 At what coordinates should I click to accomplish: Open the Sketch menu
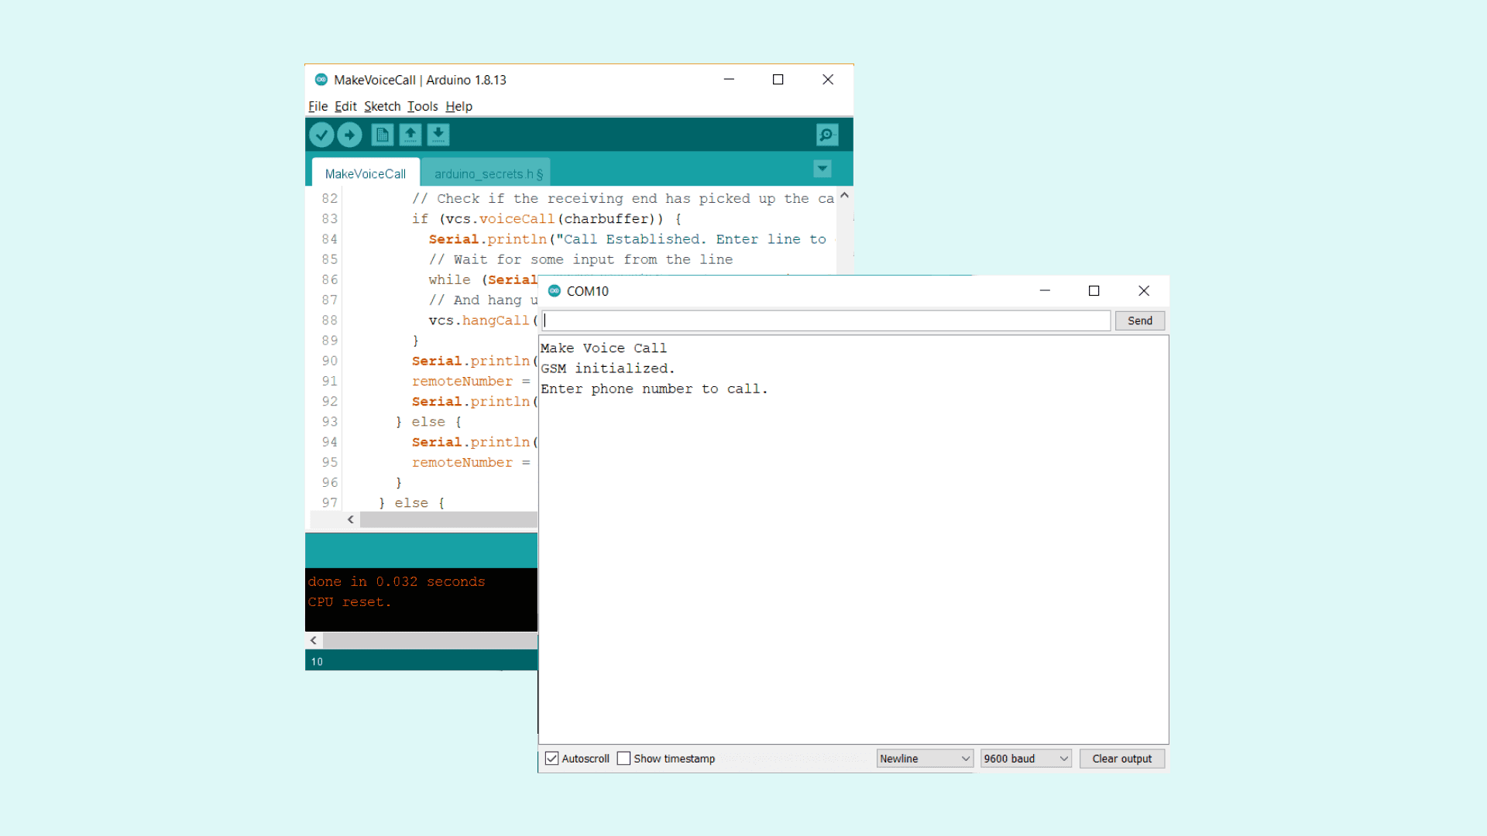coord(382,106)
